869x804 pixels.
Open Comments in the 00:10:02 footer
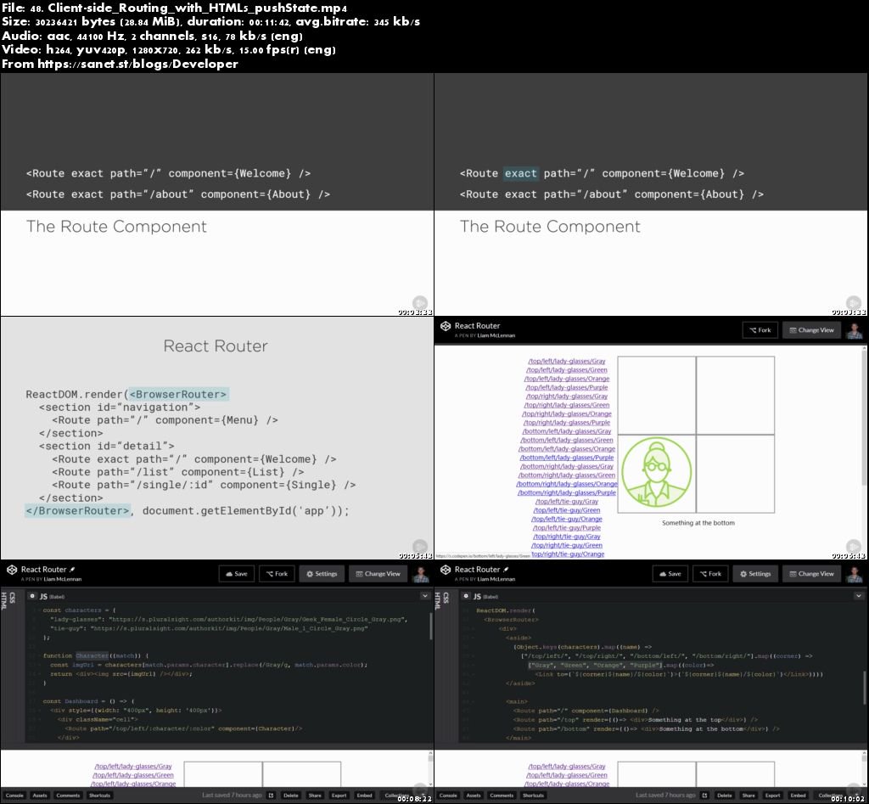tap(502, 796)
